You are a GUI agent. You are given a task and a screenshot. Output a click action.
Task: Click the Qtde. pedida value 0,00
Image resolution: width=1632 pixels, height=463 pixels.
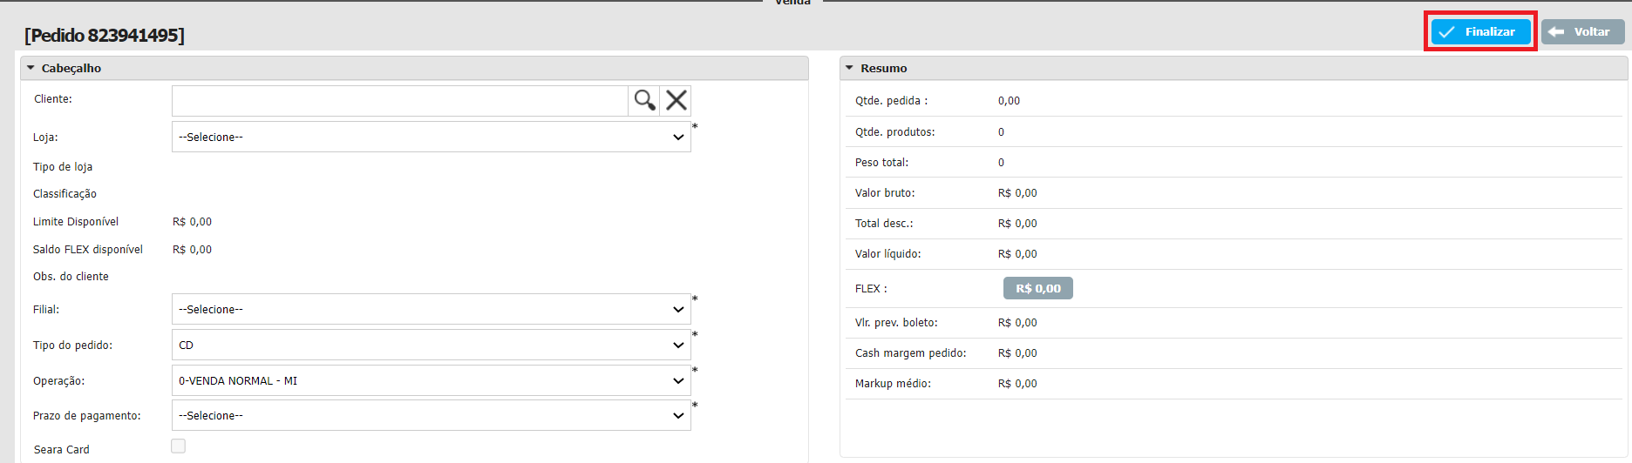click(x=1009, y=101)
